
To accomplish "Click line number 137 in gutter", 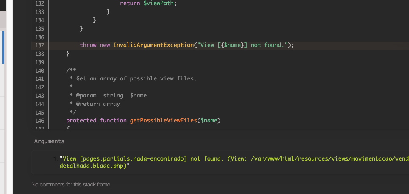I will click(40, 45).
